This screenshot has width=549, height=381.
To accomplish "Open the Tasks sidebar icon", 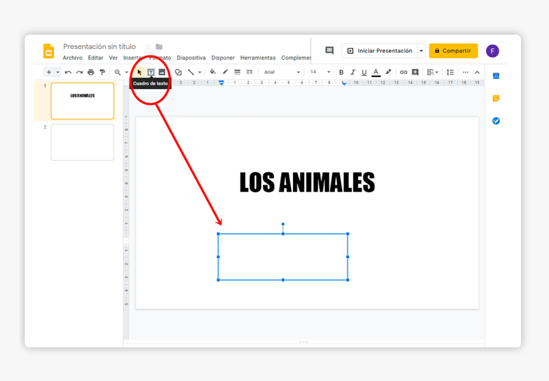I will point(496,121).
